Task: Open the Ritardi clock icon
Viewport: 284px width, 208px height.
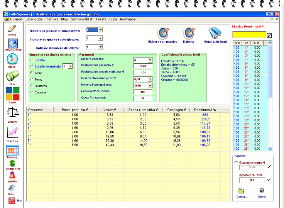Action: [x=12, y=59]
